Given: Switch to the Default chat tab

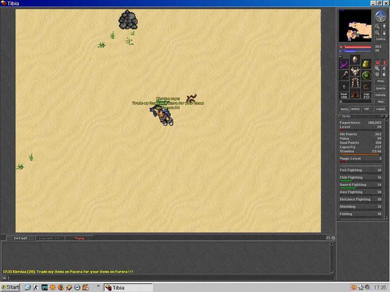Looking at the screenshot, I should [21, 238].
